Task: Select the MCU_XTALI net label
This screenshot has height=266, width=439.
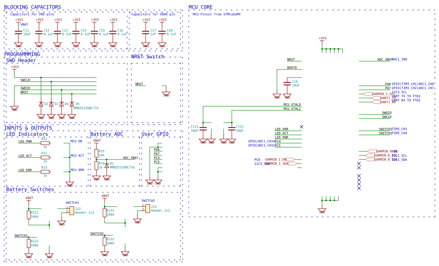Action: tap(292, 109)
